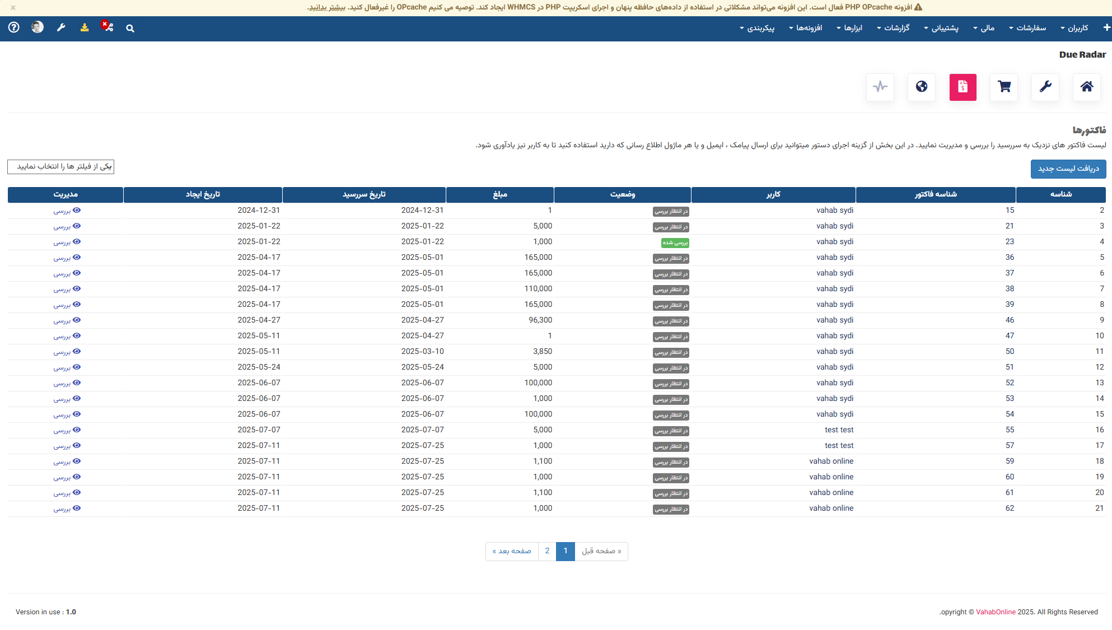Click the pulse activity log icon
The height and width of the screenshot is (630, 1112).
pos(880,87)
